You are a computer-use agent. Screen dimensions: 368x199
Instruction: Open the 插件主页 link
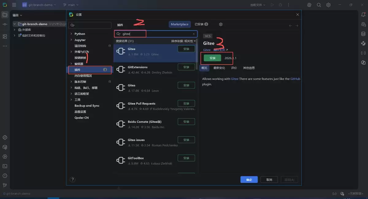(x=220, y=50)
